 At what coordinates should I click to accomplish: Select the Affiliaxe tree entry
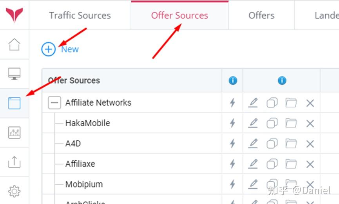[x=80, y=164]
